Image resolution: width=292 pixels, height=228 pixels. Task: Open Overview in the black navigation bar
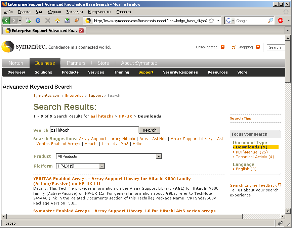coord(16,72)
